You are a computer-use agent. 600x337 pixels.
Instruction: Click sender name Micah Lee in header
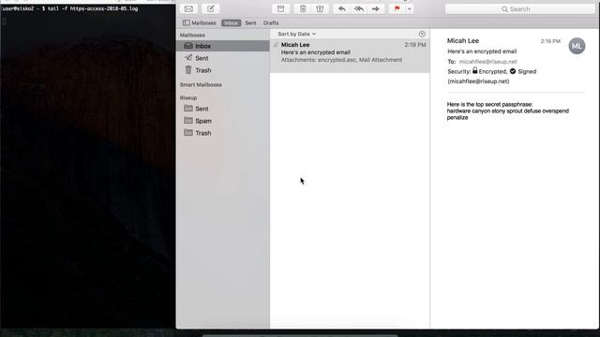463,40
